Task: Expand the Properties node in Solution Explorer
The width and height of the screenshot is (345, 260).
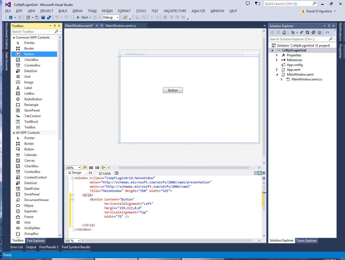Action: 277,55
